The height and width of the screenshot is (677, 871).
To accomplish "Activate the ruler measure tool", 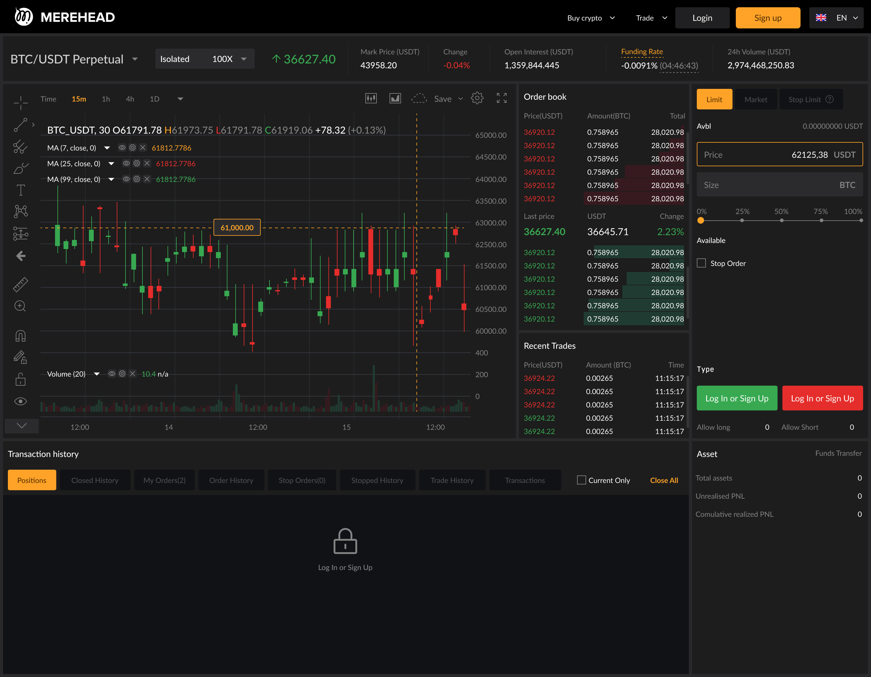I will 21,284.
